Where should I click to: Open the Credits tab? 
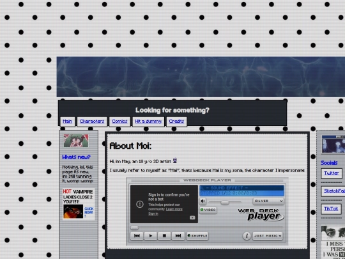[x=177, y=122]
